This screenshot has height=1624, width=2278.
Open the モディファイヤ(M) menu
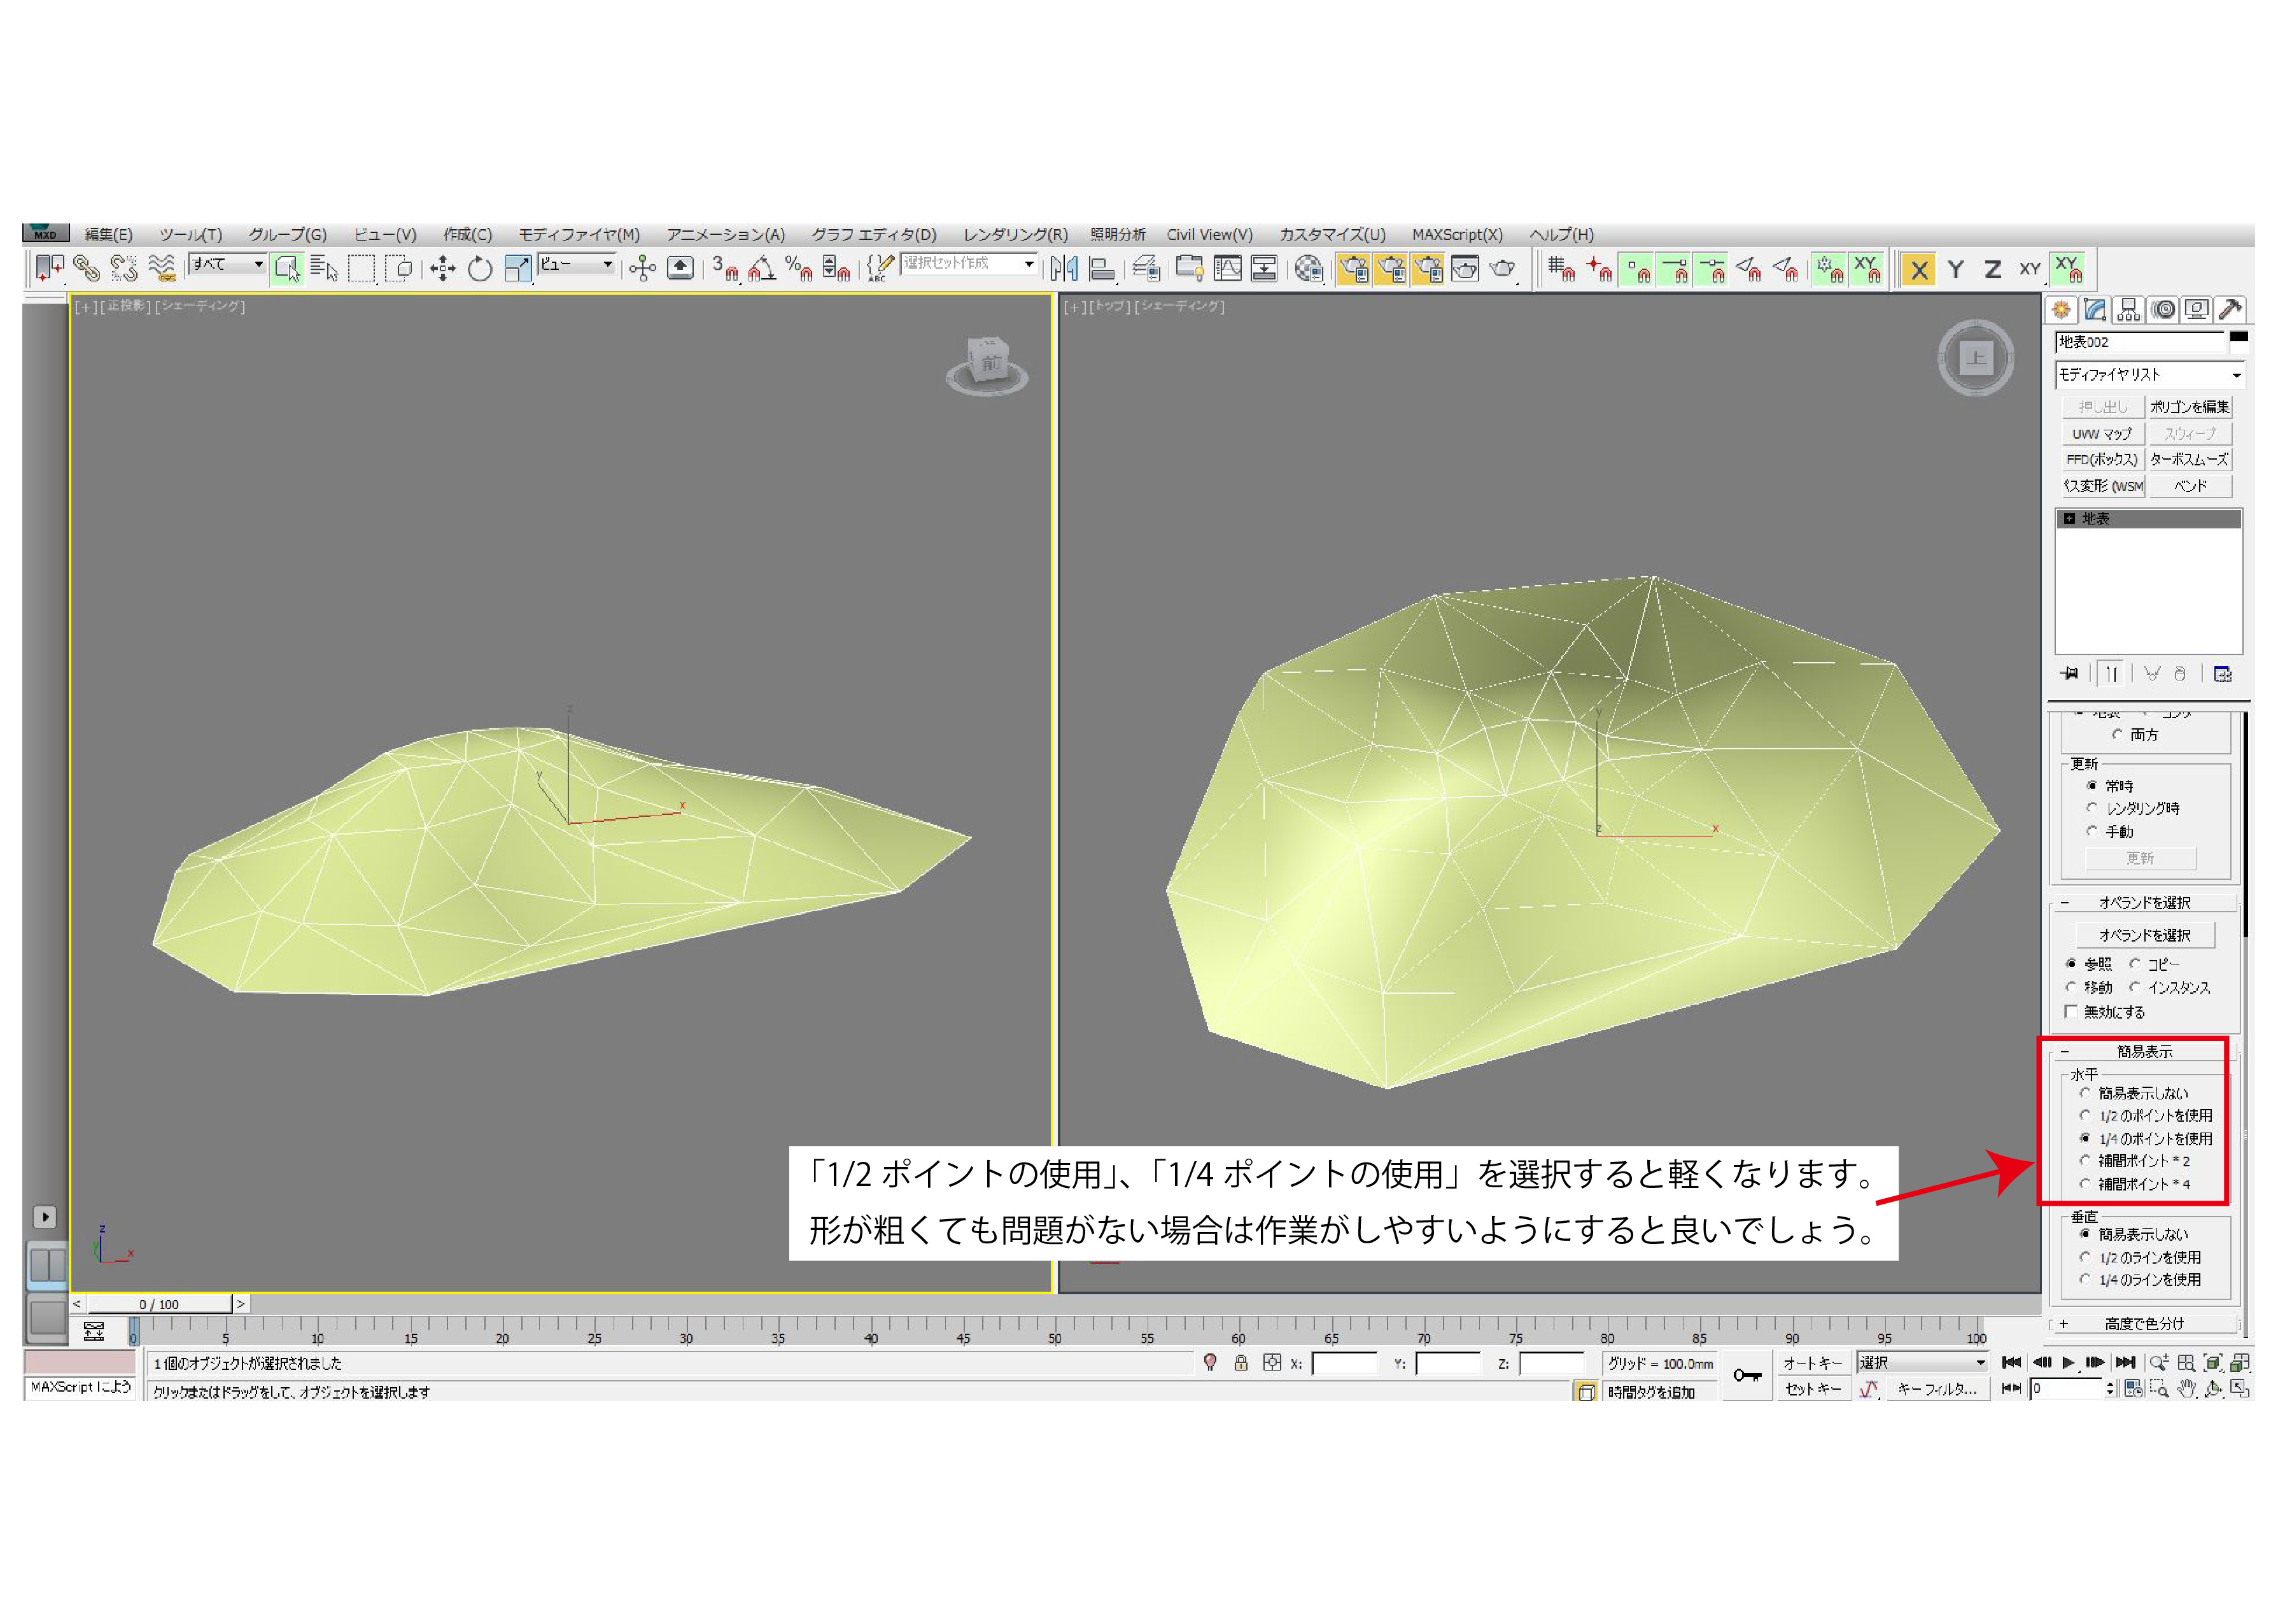pyautogui.click(x=578, y=235)
